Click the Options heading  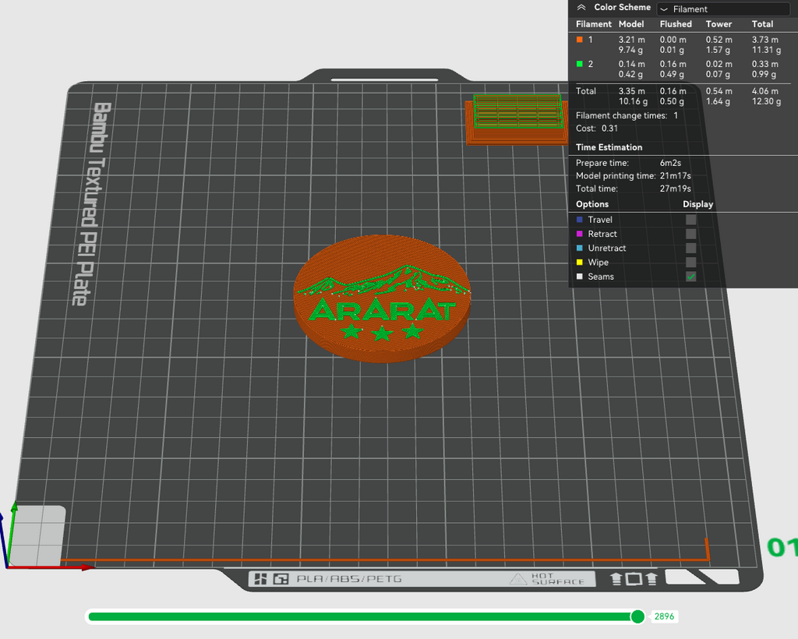592,204
